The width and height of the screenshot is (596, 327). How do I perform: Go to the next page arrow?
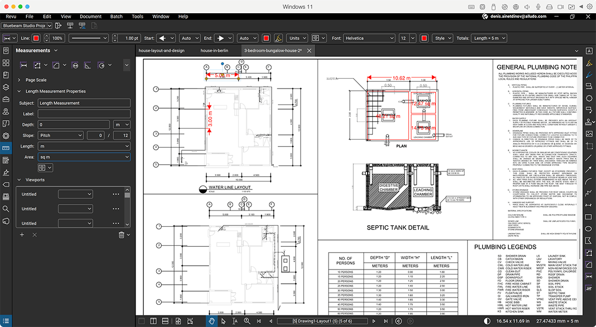(x=373, y=321)
